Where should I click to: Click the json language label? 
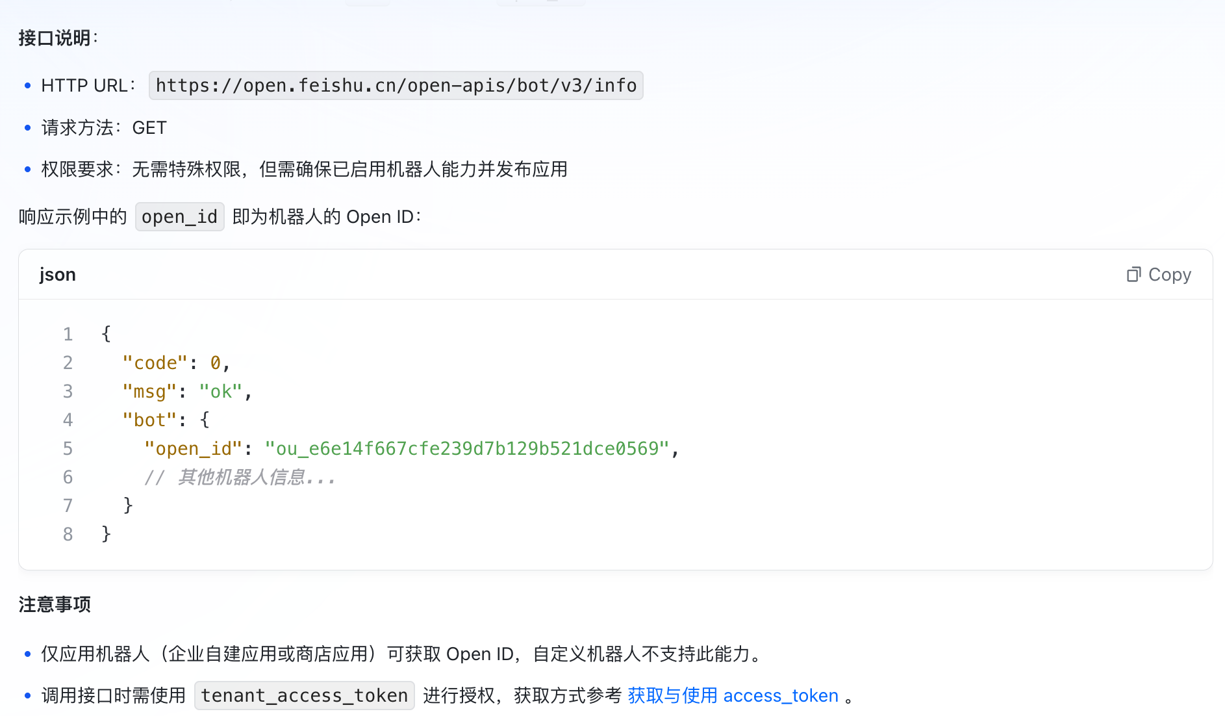(x=58, y=275)
